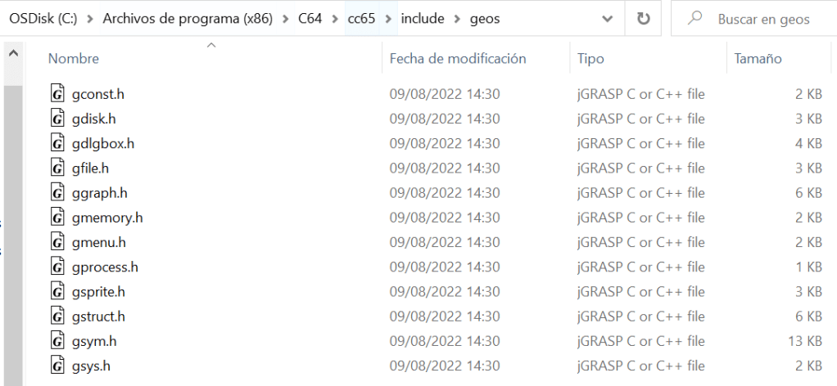Select the gsym.h file icon
Screen dimensions: 837x386
coord(57,341)
